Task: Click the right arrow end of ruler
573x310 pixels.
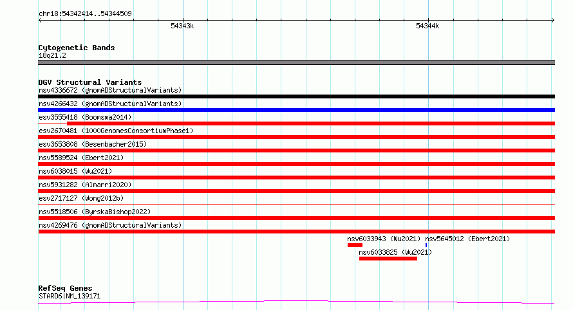Action: pyautogui.click(x=552, y=21)
